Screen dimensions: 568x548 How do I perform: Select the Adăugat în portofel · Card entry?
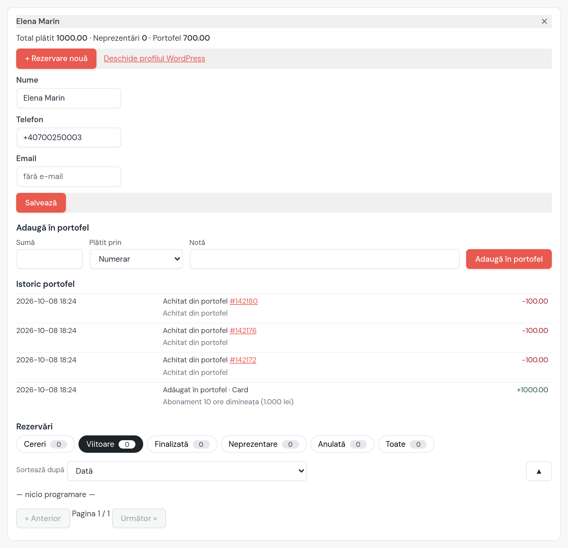pos(206,390)
